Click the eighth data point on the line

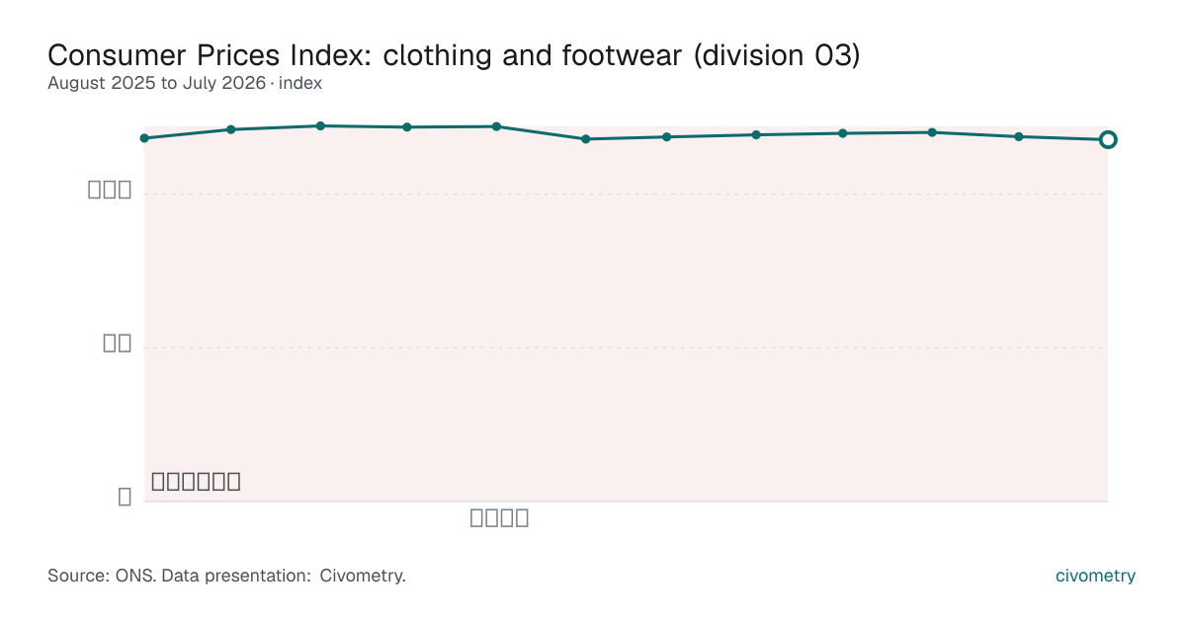click(x=756, y=134)
